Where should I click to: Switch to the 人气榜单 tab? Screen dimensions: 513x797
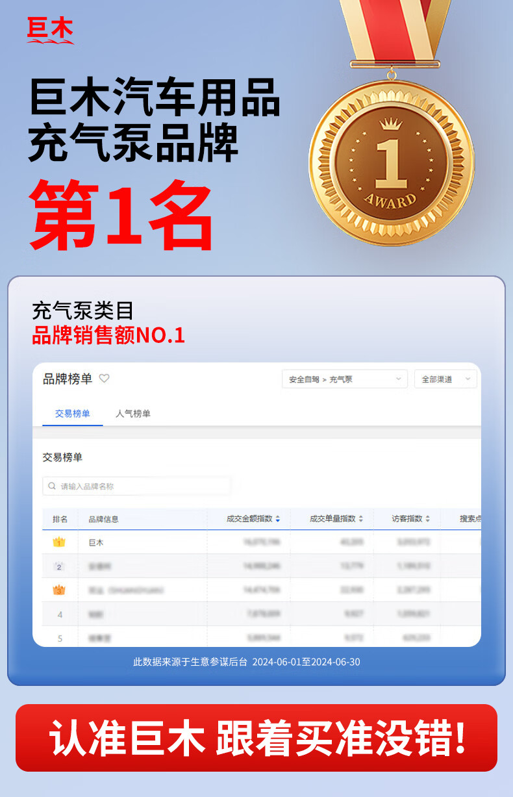point(133,414)
